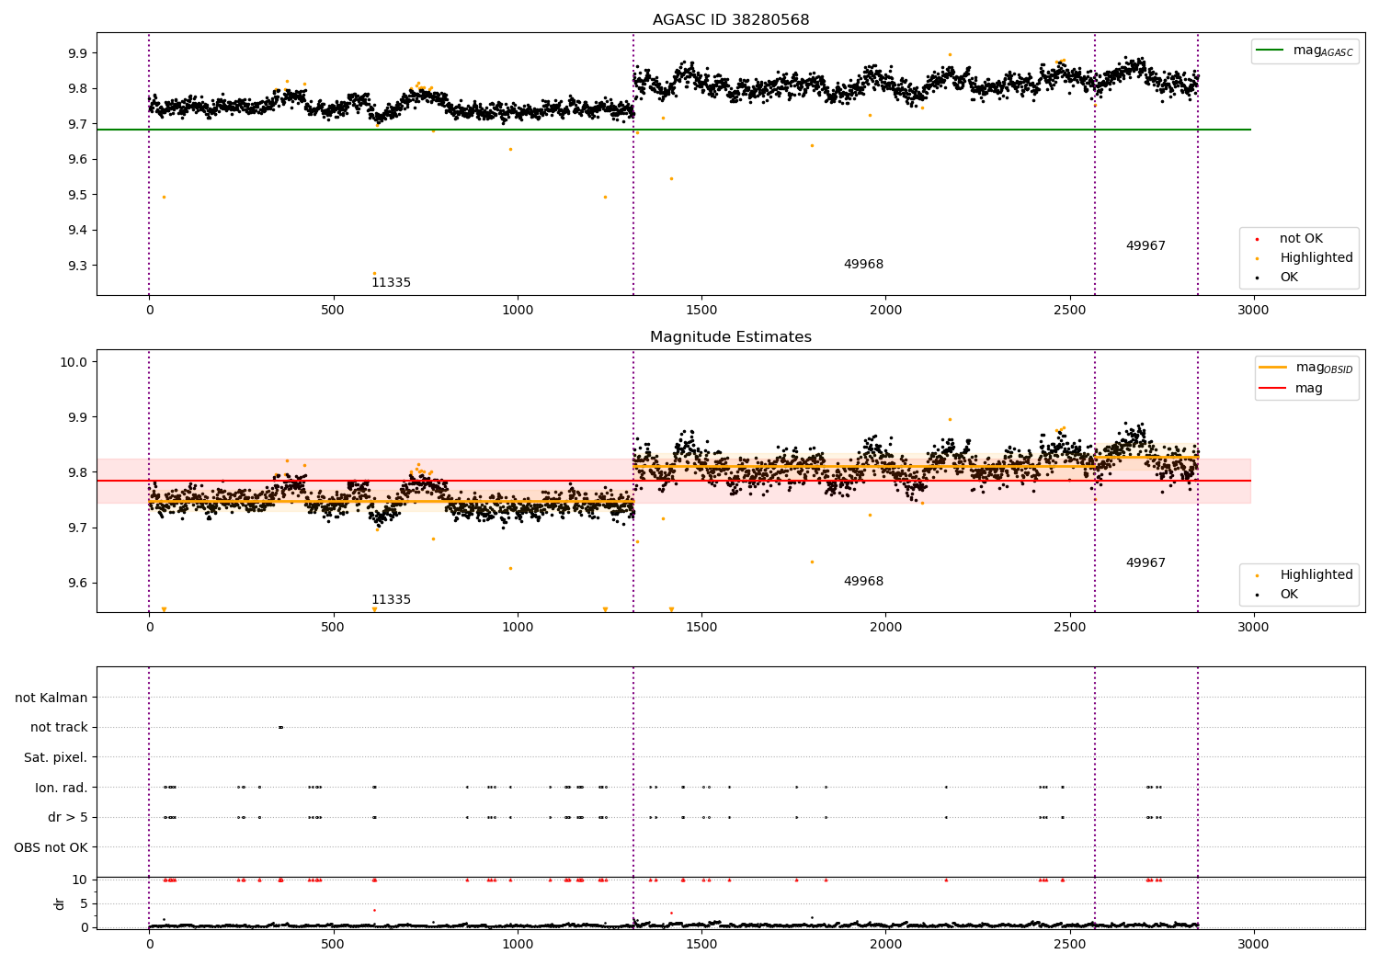Click the 1500 x-axis tick of the top plot

[701, 310]
